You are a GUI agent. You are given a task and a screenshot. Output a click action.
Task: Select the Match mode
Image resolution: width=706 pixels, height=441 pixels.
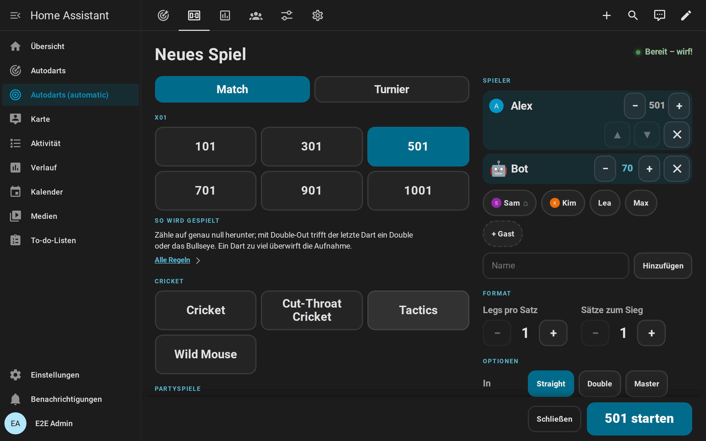[x=232, y=89]
